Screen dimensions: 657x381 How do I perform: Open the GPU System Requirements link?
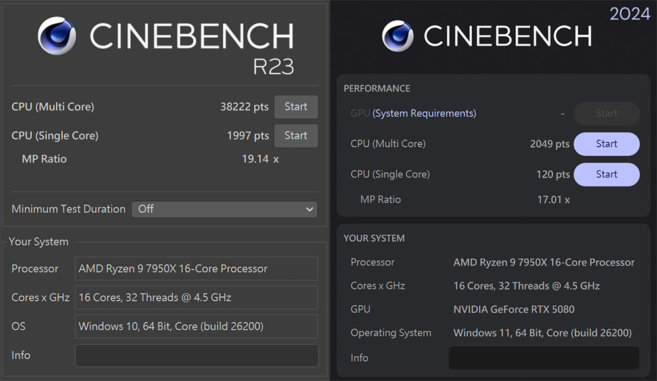pyautogui.click(x=424, y=114)
